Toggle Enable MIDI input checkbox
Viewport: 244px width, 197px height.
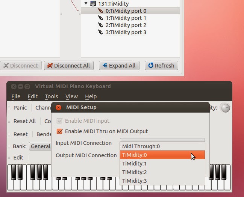(59, 121)
